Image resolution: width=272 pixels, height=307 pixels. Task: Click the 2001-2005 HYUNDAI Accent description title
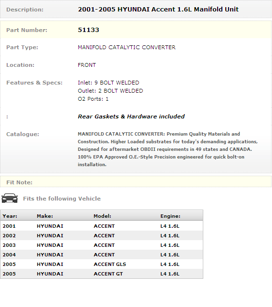158,10
